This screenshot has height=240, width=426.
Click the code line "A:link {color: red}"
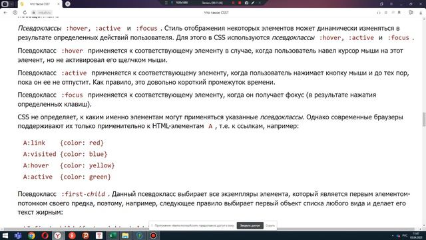point(63,143)
